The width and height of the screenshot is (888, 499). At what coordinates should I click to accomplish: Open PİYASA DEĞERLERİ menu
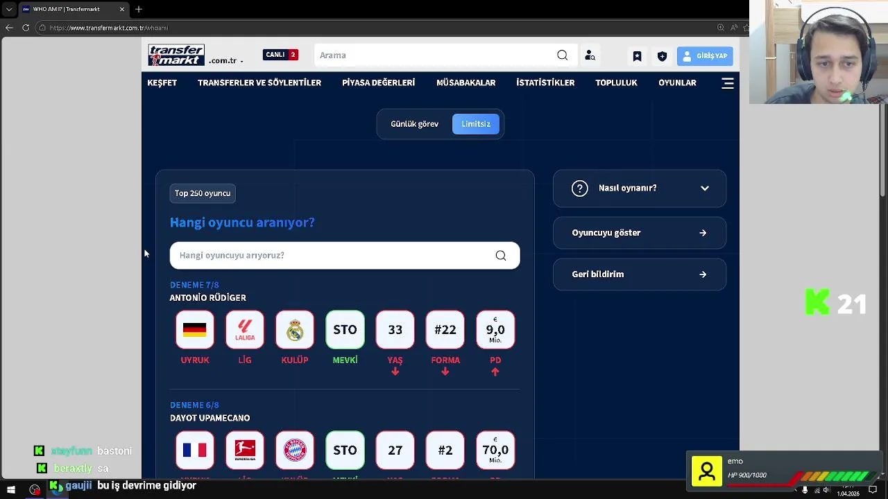point(378,82)
